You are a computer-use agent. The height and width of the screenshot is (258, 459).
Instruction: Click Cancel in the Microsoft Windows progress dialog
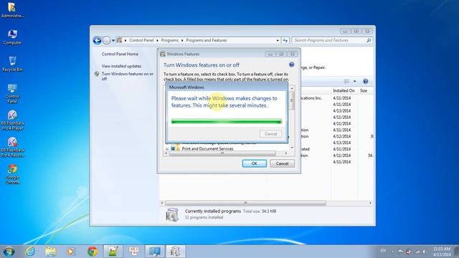271,134
